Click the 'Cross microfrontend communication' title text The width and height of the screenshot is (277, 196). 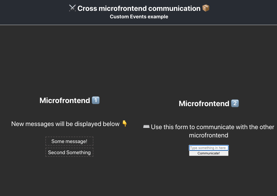click(x=139, y=8)
